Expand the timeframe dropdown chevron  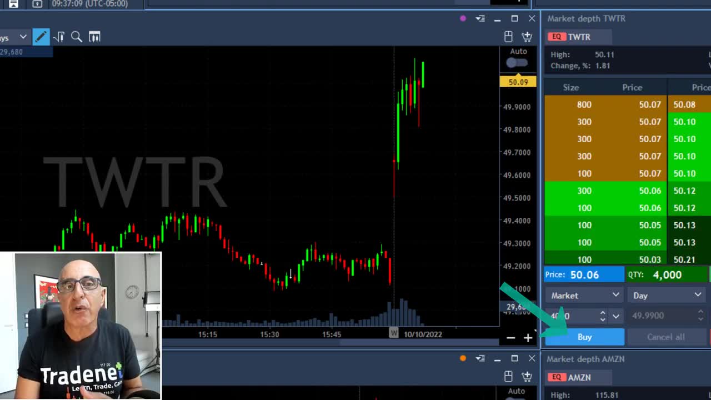click(x=23, y=37)
